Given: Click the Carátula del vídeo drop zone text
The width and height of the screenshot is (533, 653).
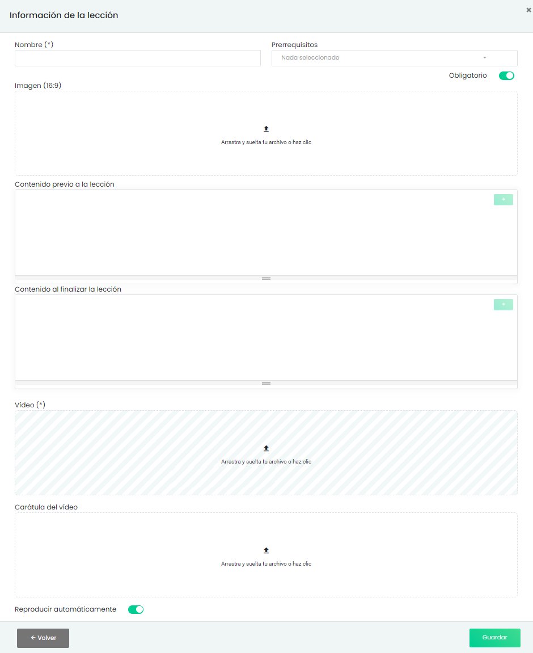Looking at the screenshot, I should click(266, 564).
